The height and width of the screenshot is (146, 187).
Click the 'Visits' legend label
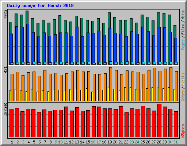coord(183,79)
